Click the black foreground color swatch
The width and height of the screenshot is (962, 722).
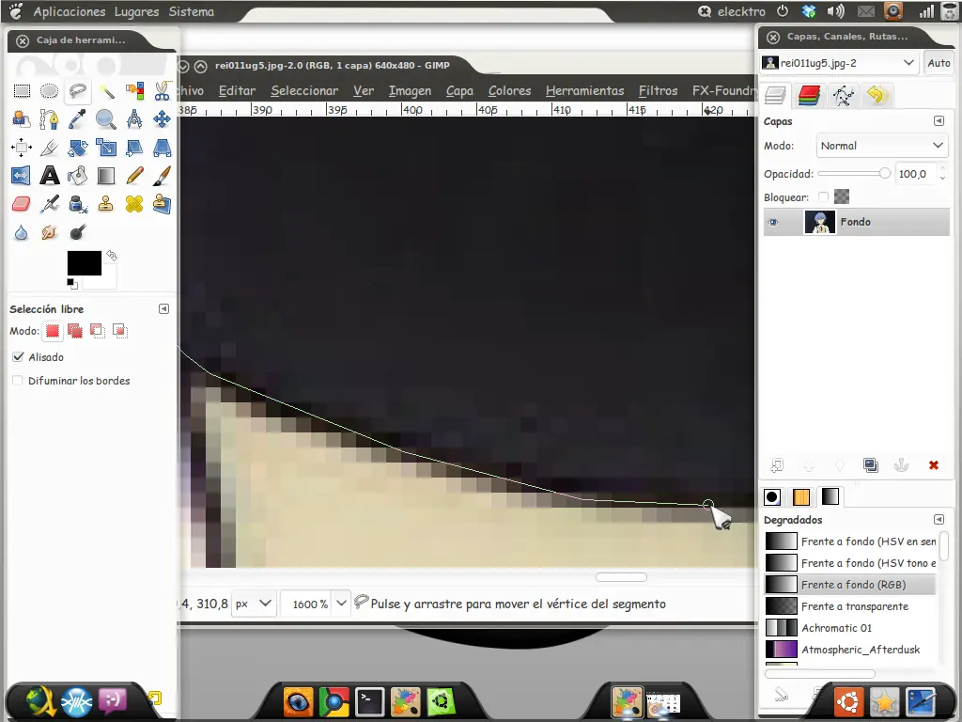coord(84,263)
